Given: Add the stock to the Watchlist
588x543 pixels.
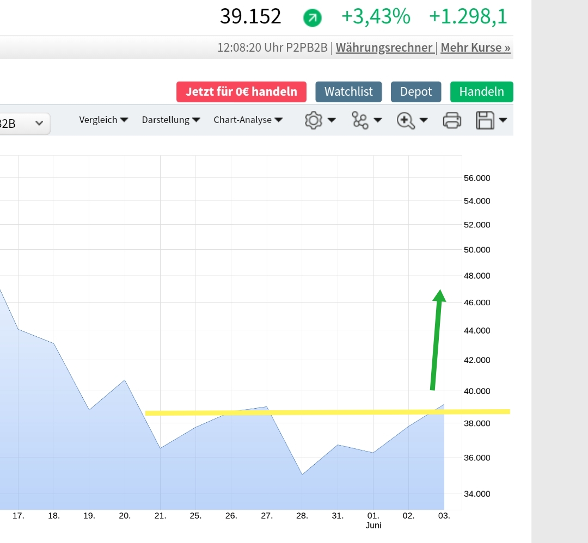Looking at the screenshot, I should coord(348,91).
